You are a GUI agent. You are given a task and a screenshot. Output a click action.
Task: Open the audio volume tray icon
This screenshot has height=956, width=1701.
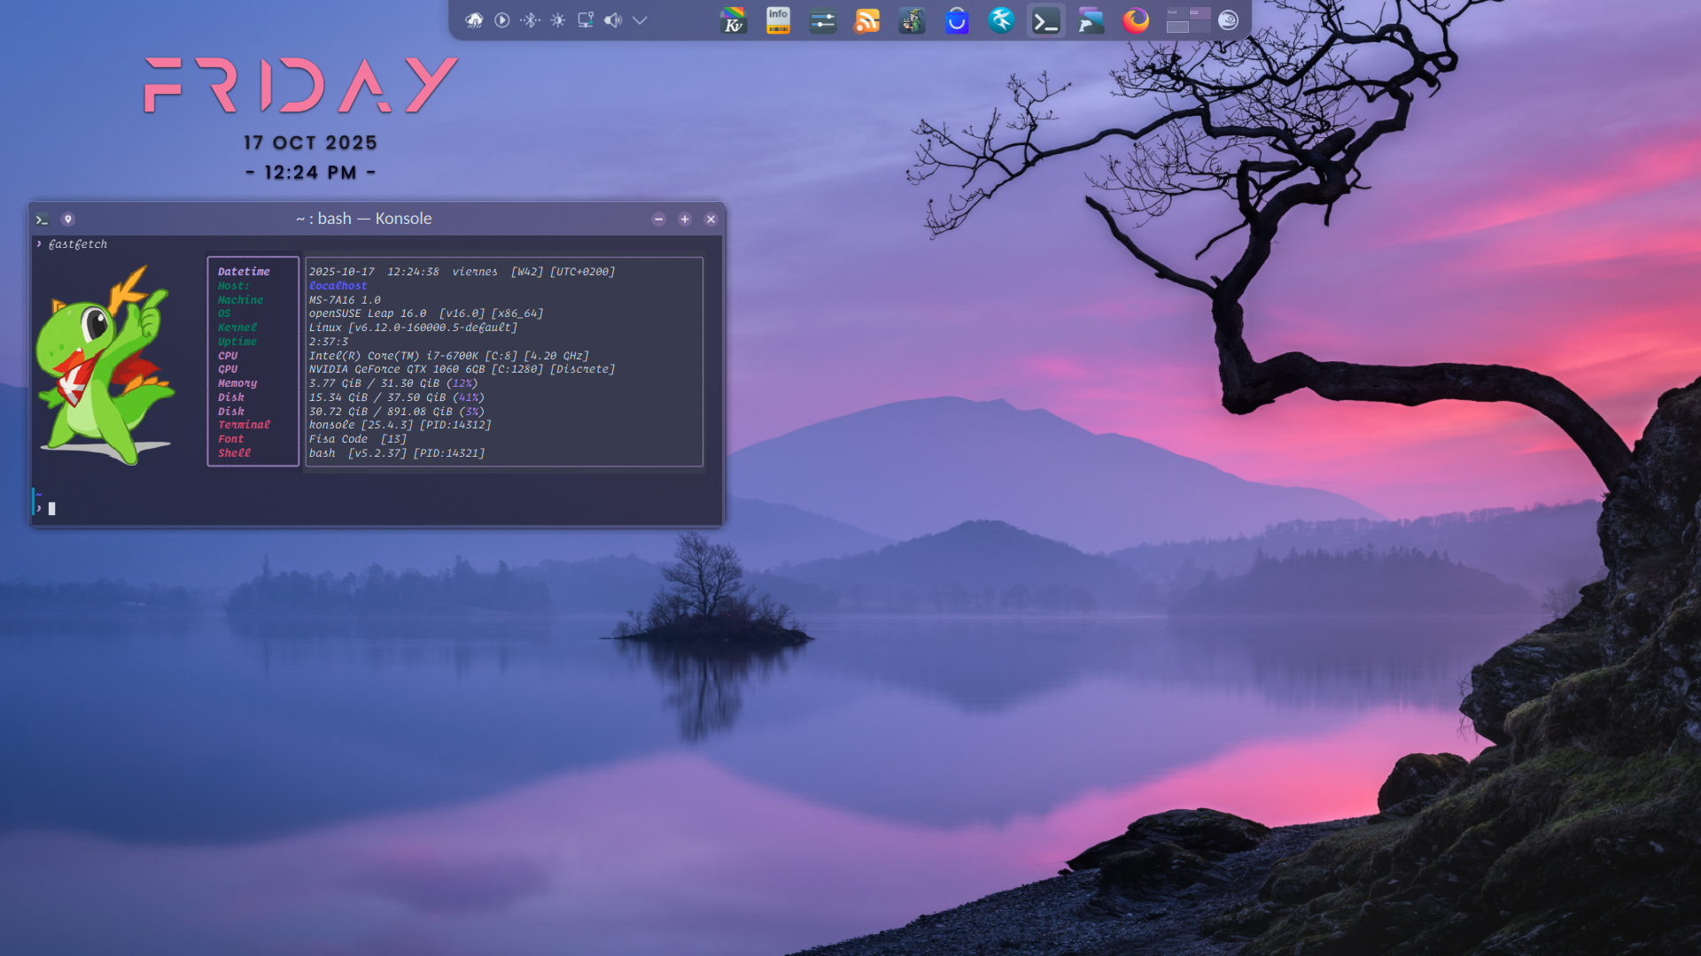613,20
